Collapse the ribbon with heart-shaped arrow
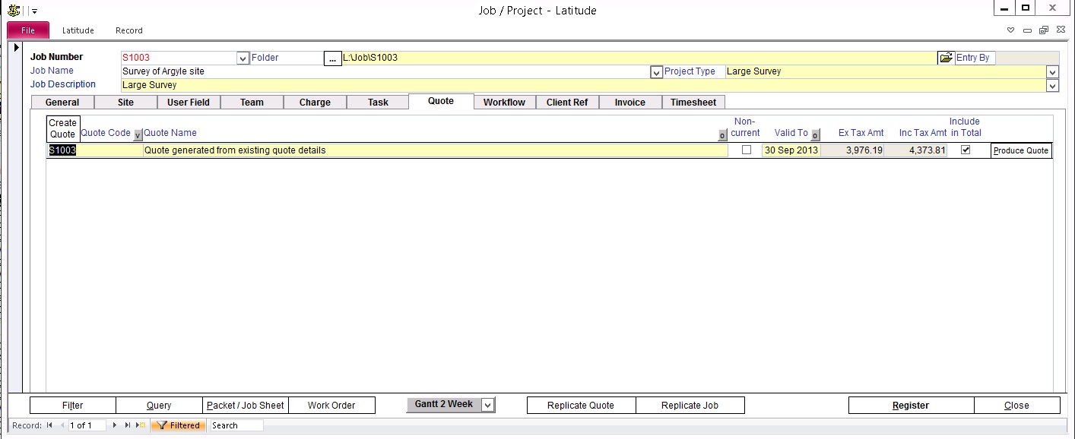Screen dimensions: 1075x439 pyautogui.click(x=1010, y=30)
